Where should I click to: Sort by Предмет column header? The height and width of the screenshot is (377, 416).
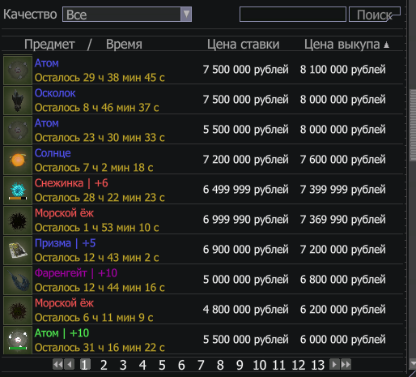coord(49,45)
